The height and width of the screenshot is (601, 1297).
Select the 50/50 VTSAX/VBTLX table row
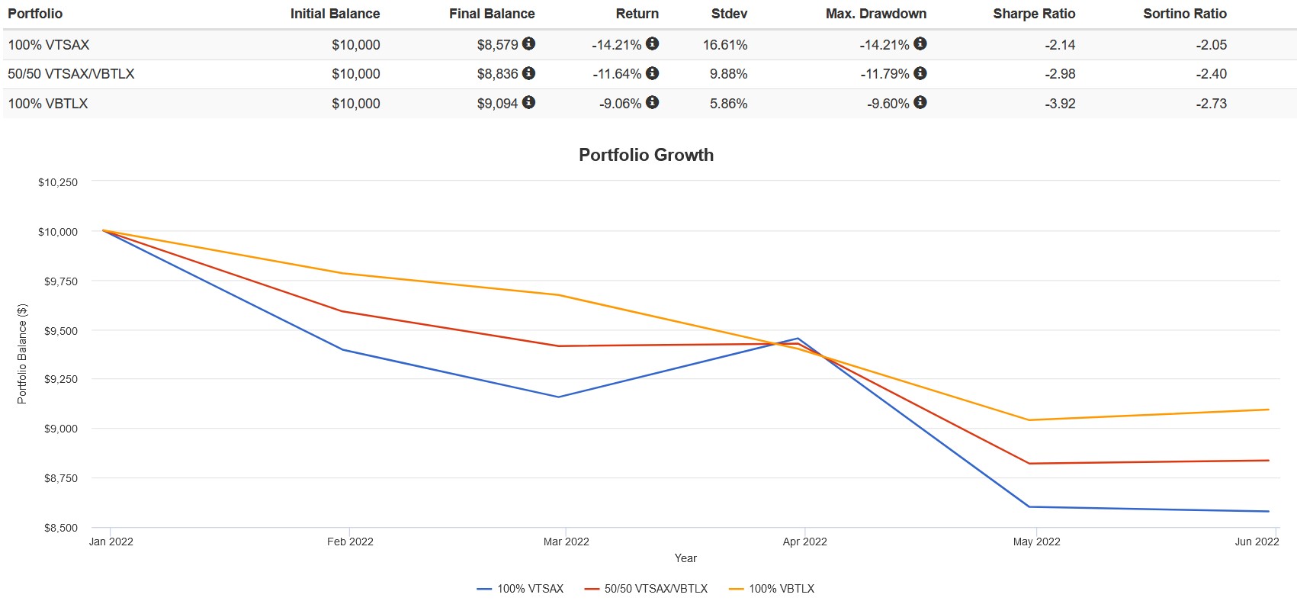click(x=650, y=74)
